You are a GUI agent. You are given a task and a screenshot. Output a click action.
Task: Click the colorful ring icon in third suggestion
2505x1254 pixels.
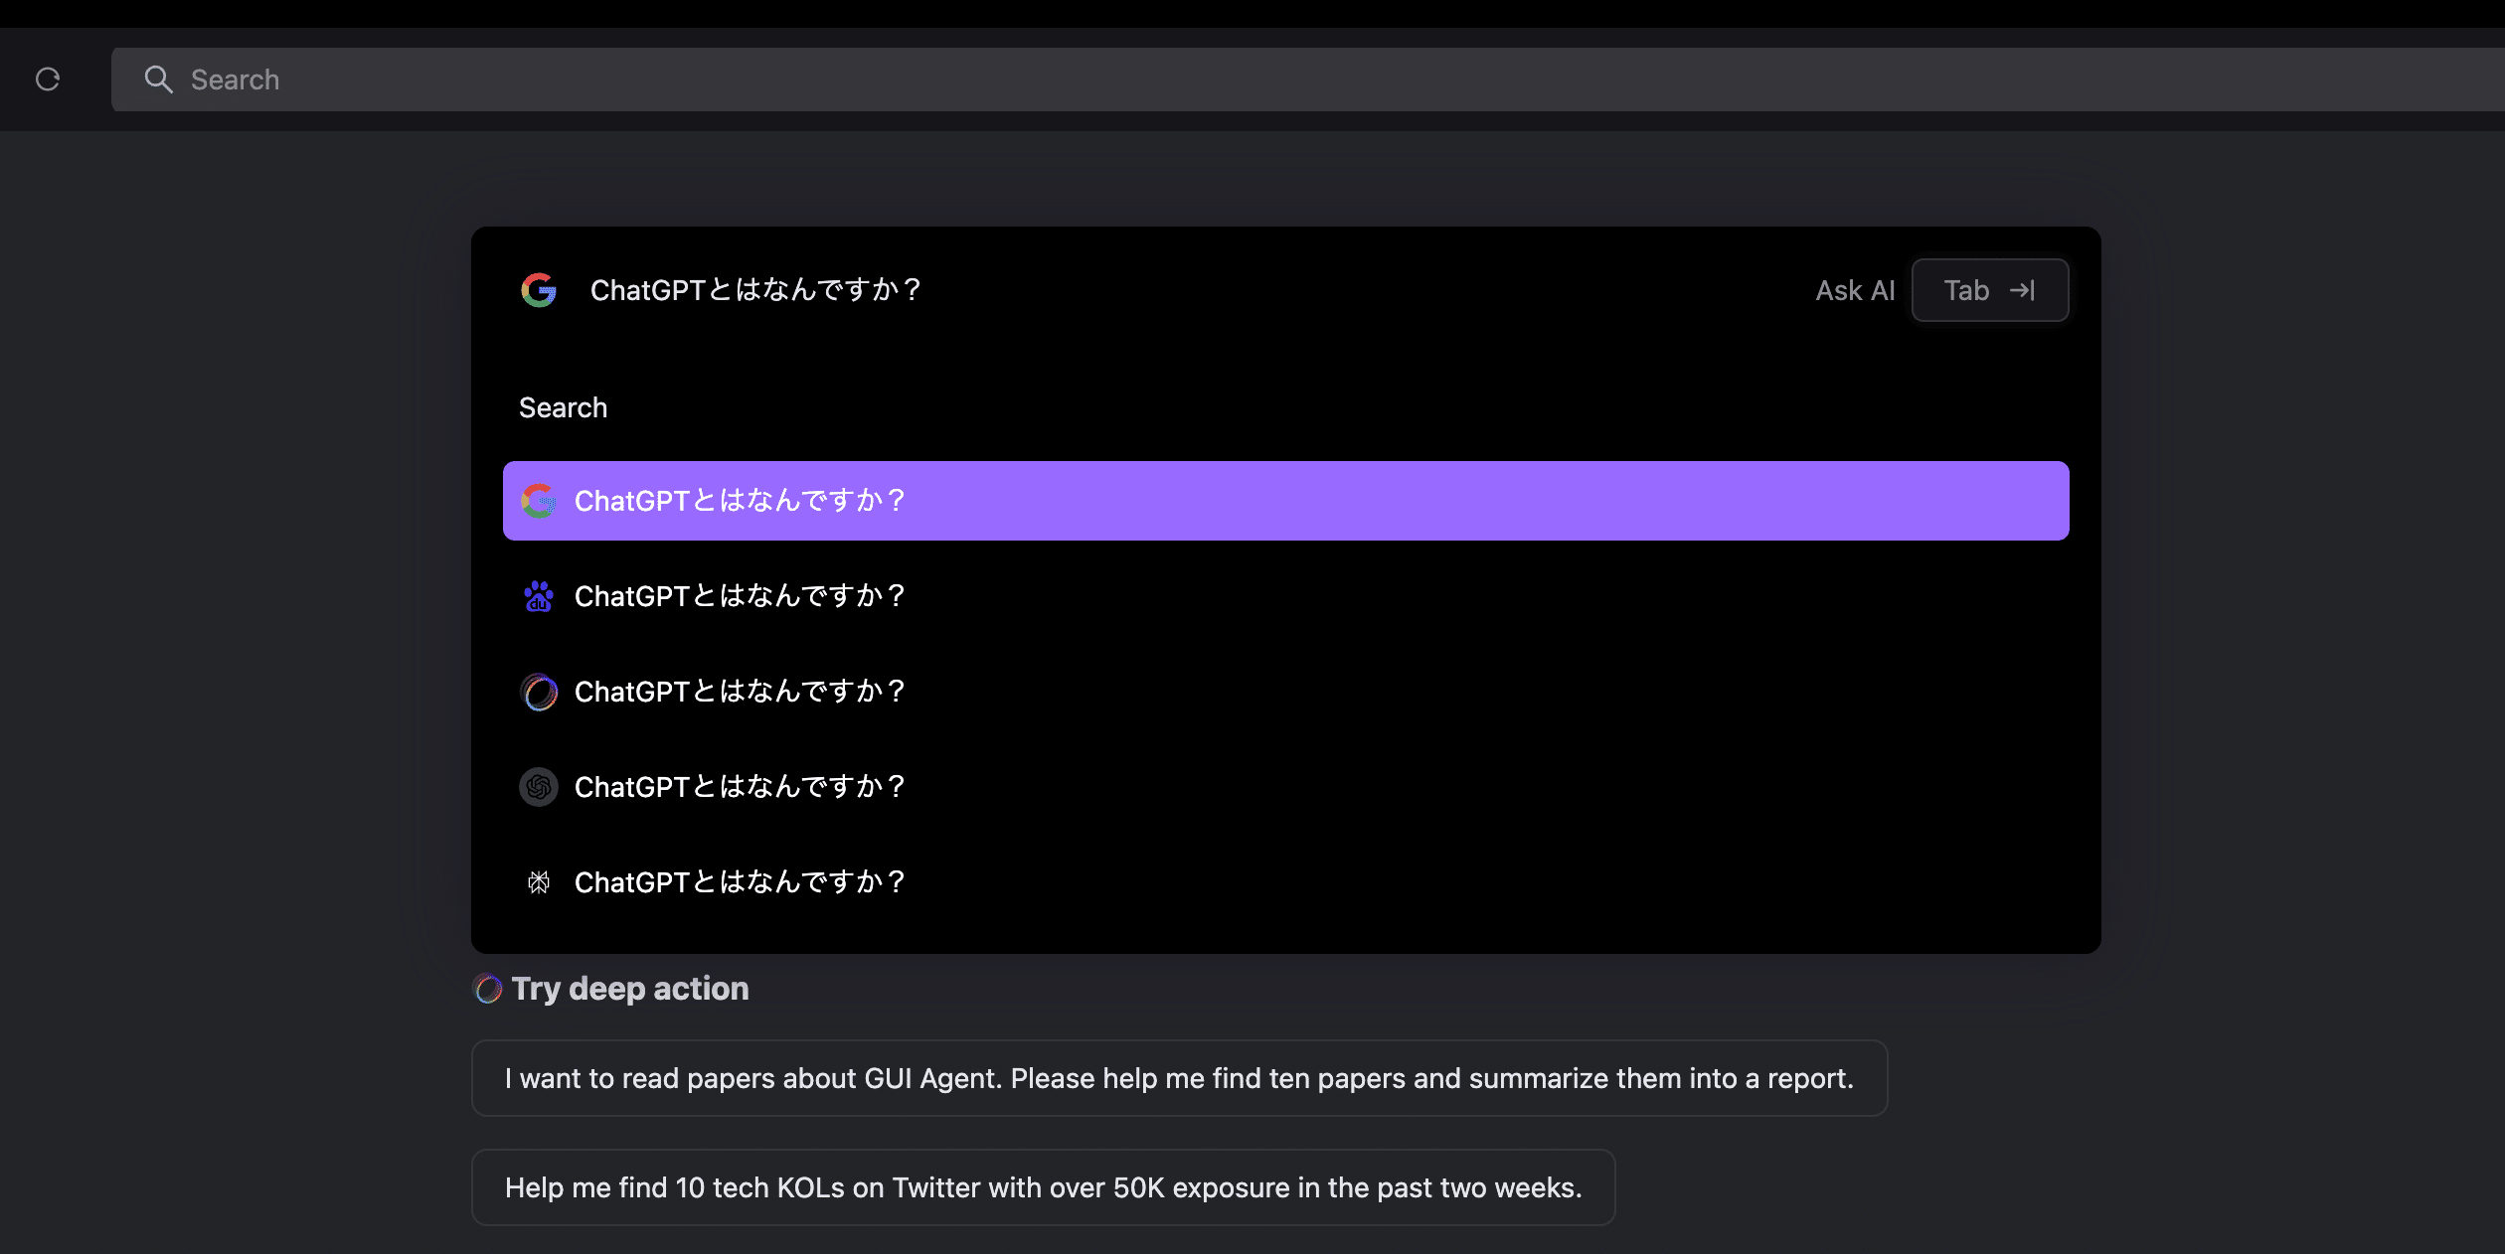coord(539,692)
